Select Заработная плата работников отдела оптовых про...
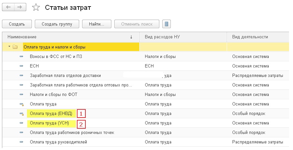Viewport: 293px width, 150px height. tap(81, 85)
